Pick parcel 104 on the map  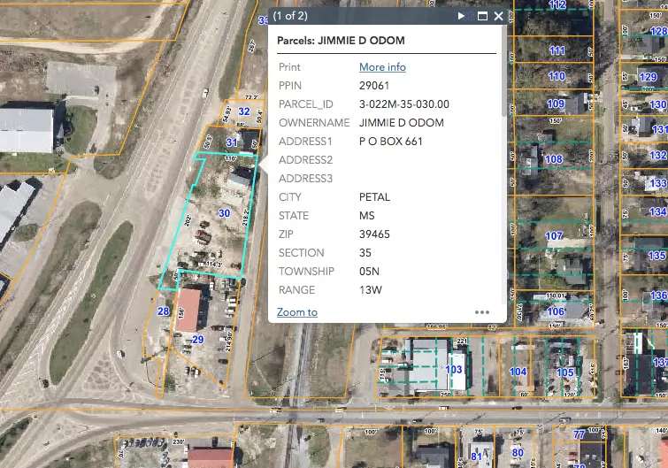[x=518, y=372]
